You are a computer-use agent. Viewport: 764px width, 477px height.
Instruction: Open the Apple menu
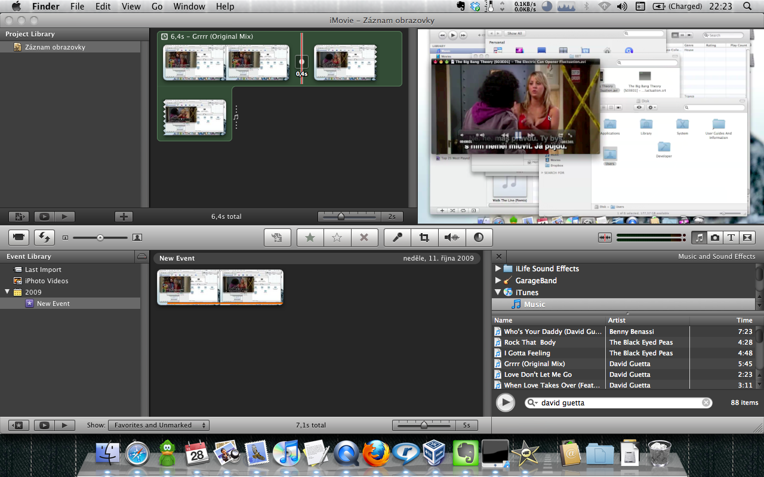pos(16,7)
